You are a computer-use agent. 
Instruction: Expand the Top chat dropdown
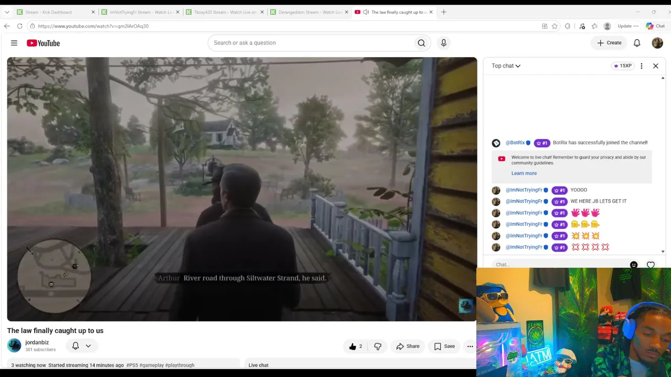tap(506, 66)
